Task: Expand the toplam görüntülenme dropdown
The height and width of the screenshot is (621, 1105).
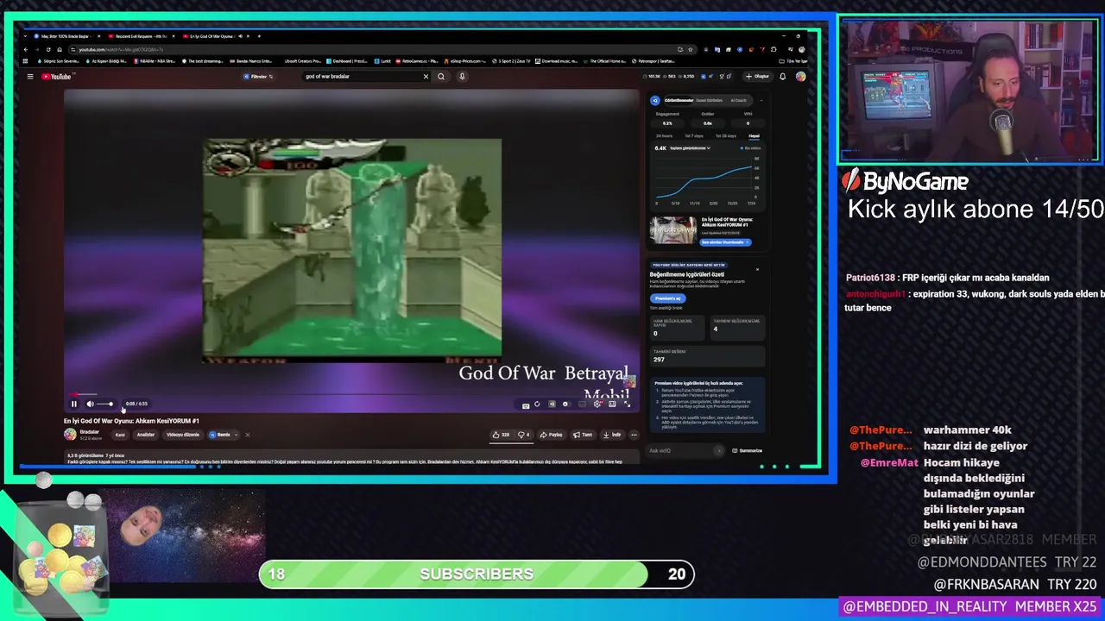Action: click(x=691, y=148)
